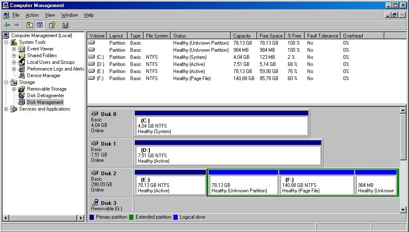Expand Services and Applications node
The width and height of the screenshot is (409, 232).
point(6,109)
